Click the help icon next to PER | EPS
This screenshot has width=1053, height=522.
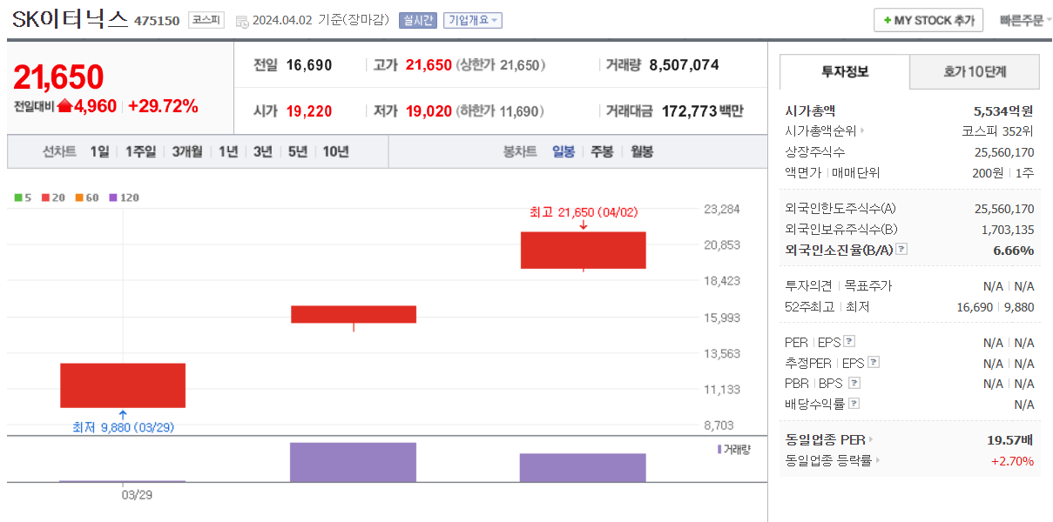point(849,342)
